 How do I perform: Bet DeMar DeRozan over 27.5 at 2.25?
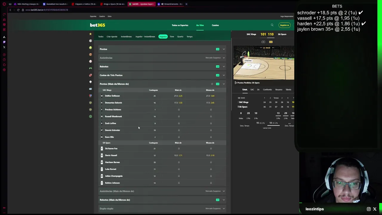tap(178, 96)
